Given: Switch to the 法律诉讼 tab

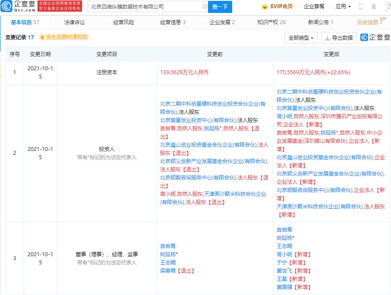Looking at the screenshot, I should pos(74,22).
